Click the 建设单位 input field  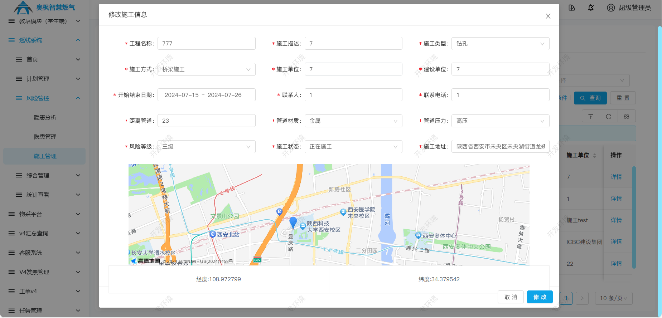click(501, 69)
